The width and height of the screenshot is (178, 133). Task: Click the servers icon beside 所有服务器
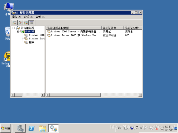[18, 28]
